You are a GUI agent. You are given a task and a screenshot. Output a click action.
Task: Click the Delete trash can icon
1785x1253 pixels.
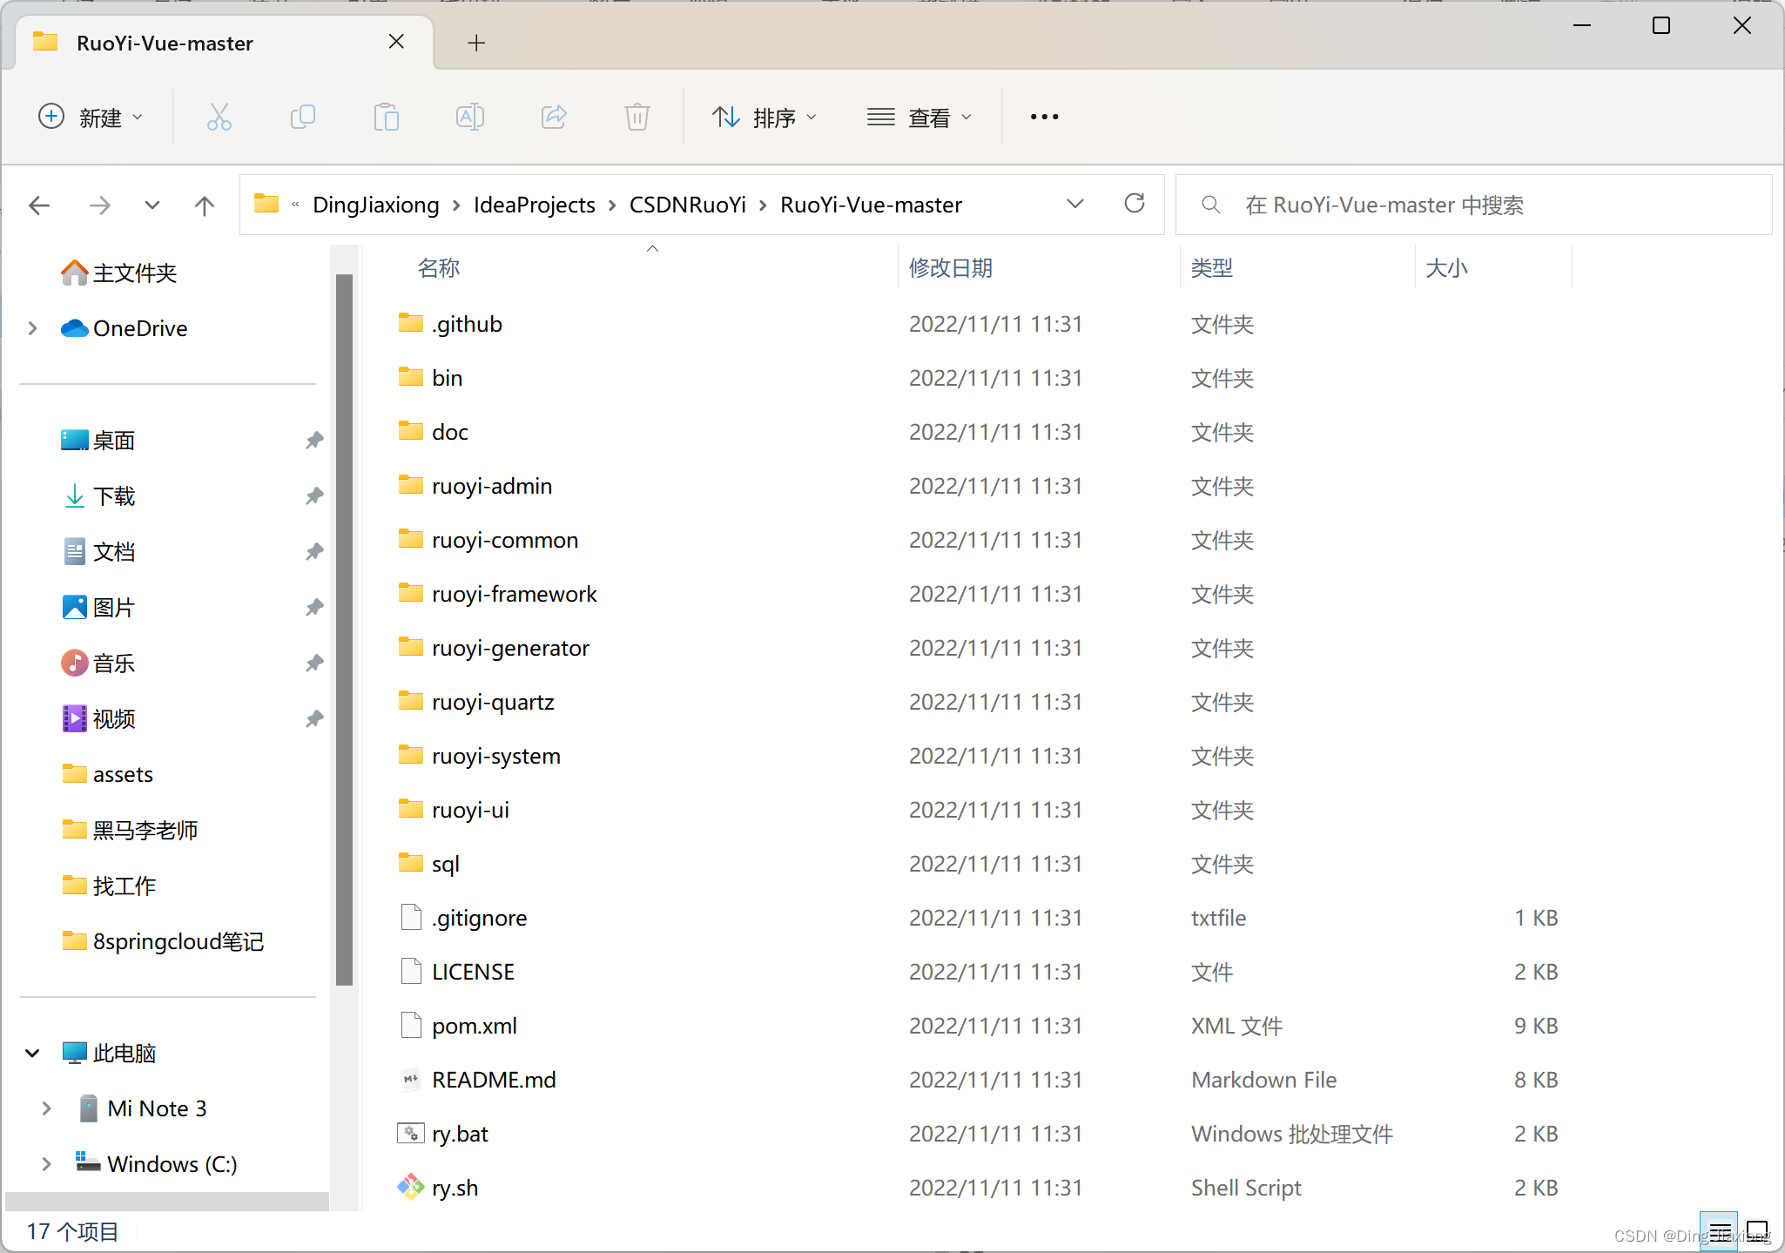click(637, 117)
